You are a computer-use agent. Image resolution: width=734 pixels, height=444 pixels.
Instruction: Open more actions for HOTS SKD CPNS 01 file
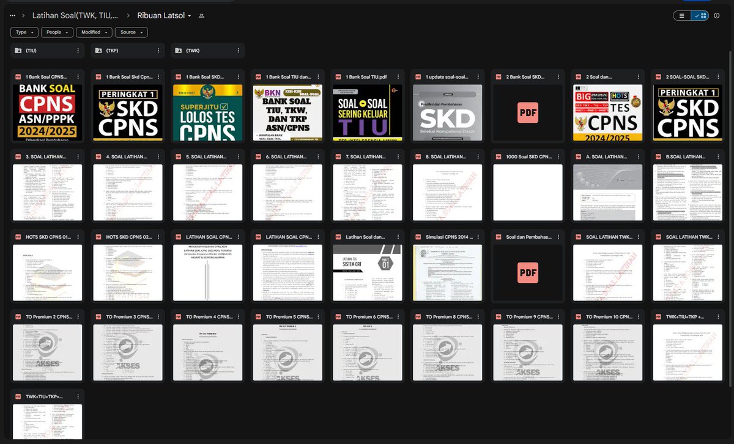pyautogui.click(x=78, y=237)
